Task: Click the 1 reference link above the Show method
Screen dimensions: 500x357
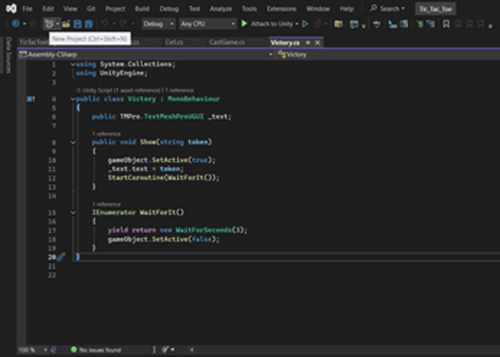Action: point(106,134)
